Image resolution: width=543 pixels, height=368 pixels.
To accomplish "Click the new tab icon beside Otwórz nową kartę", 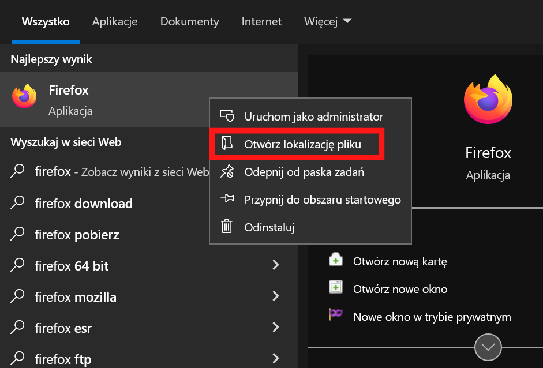I will pos(336,260).
